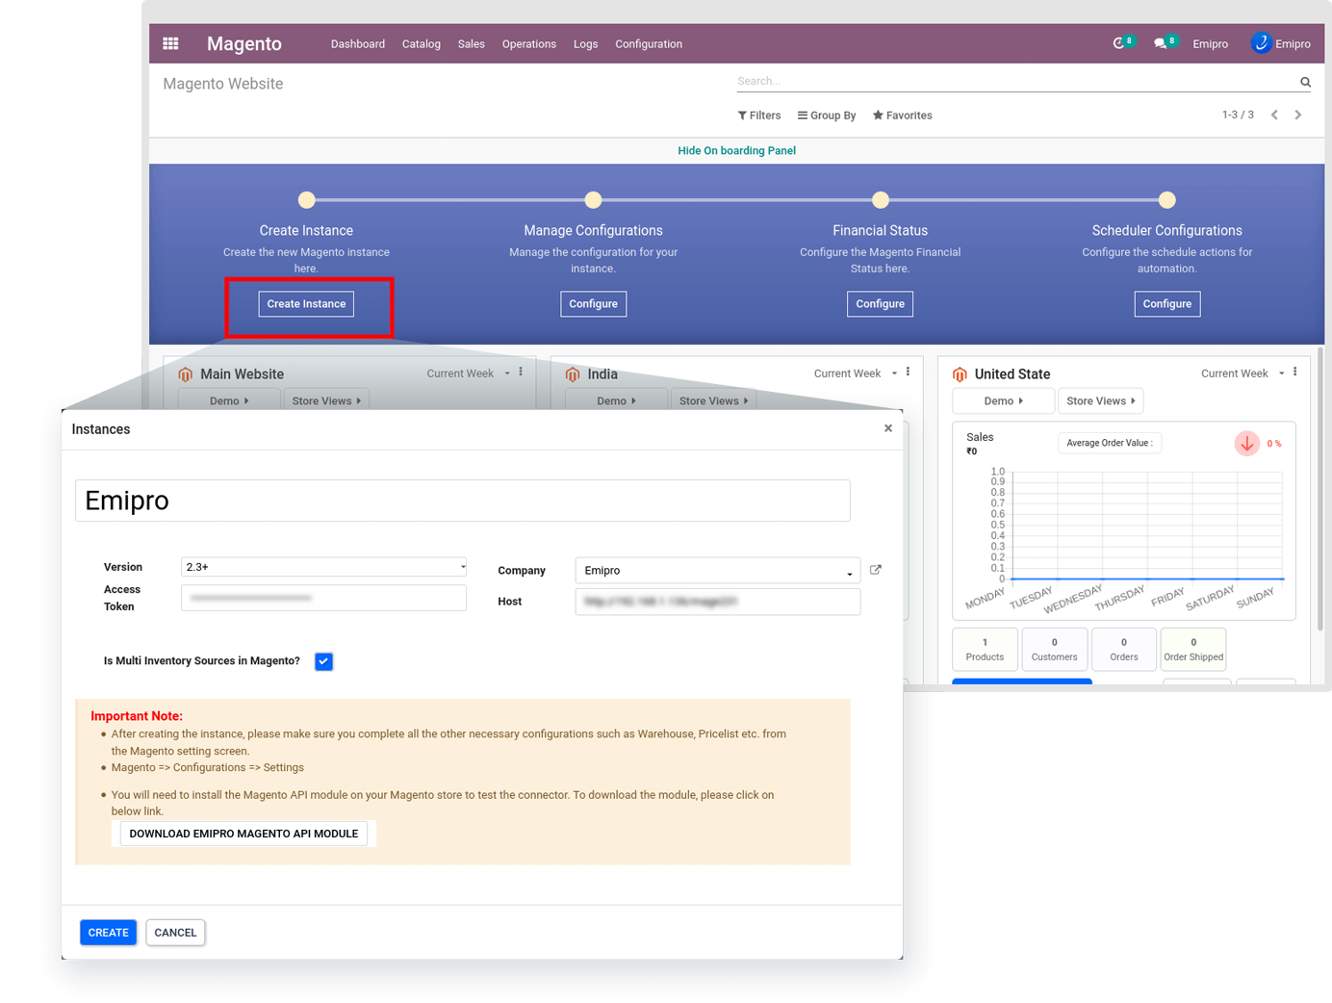This screenshot has width=1332, height=1003.
Task: Click the instance name field Emipro
Action: [x=463, y=501]
